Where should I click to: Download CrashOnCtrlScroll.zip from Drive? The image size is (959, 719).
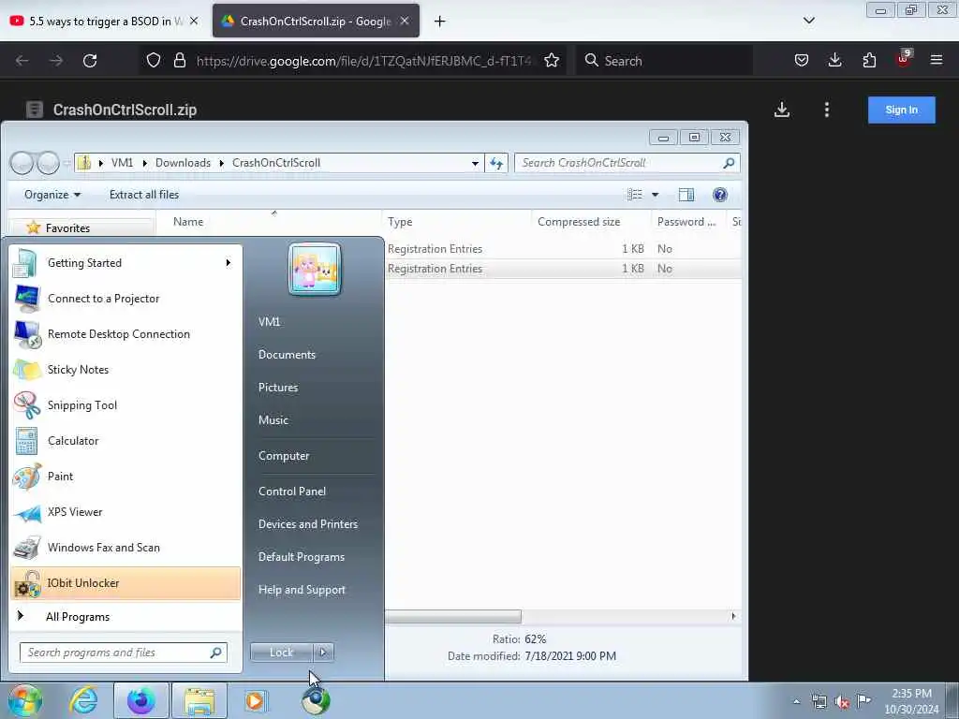782,110
